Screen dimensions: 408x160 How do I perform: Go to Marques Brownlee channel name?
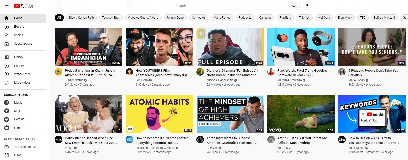coord(290,80)
